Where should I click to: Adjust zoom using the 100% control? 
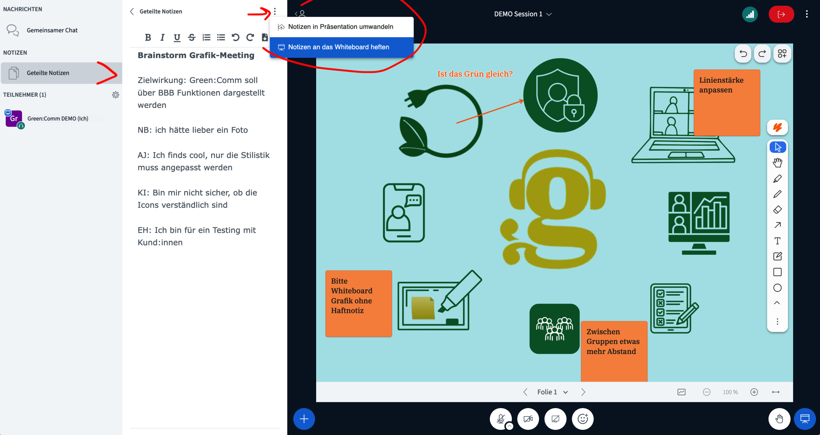tap(730, 392)
